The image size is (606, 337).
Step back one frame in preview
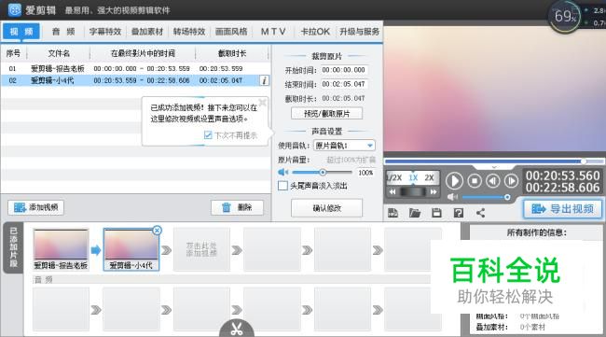(493, 181)
